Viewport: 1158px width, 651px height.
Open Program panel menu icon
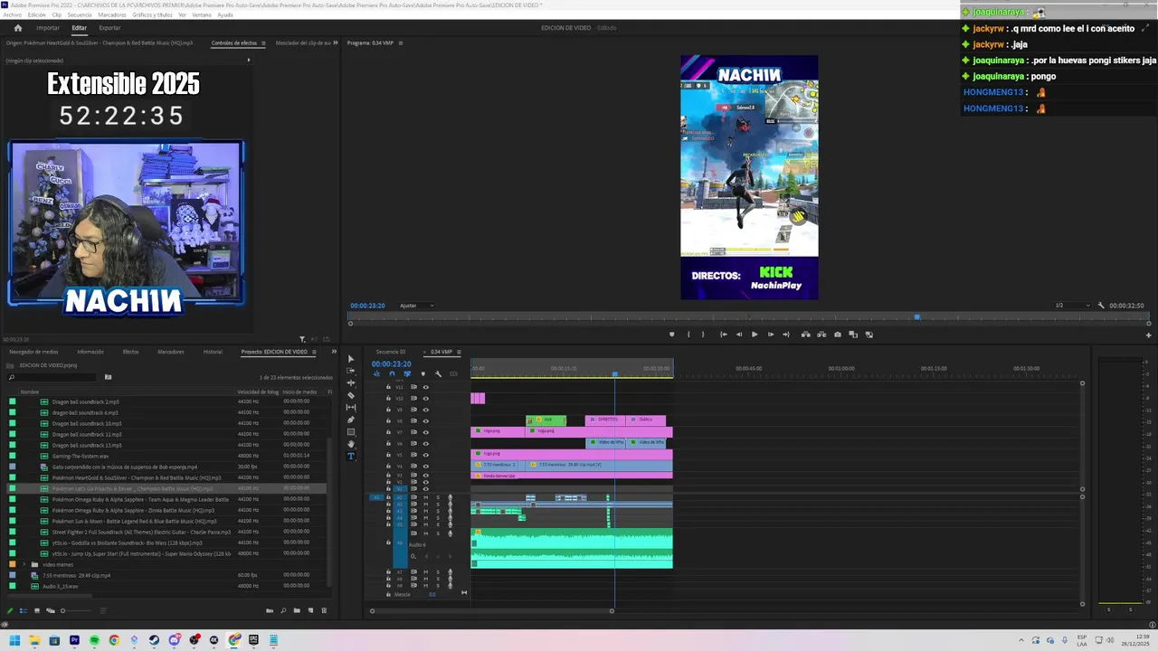(x=401, y=42)
